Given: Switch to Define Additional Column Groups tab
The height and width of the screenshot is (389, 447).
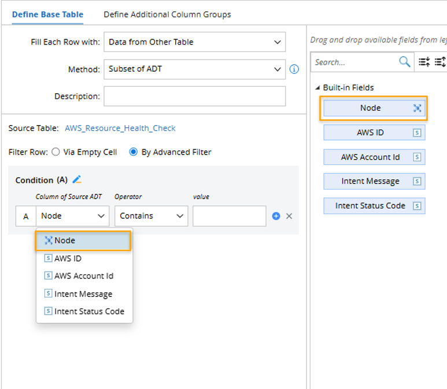Looking at the screenshot, I should click(x=167, y=14).
